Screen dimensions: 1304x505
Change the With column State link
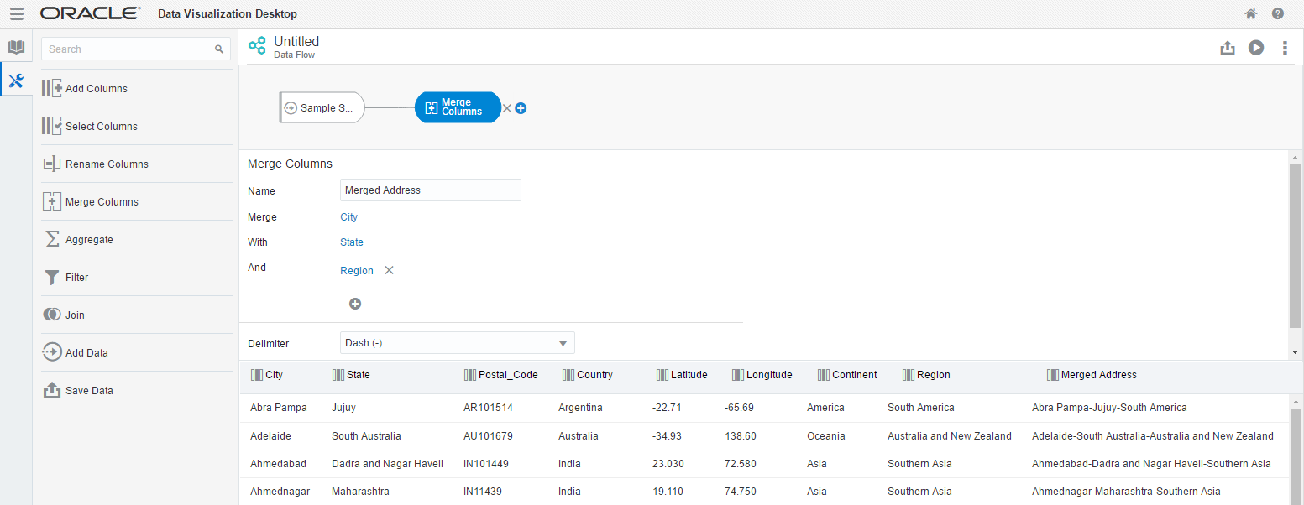(x=352, y=242)
